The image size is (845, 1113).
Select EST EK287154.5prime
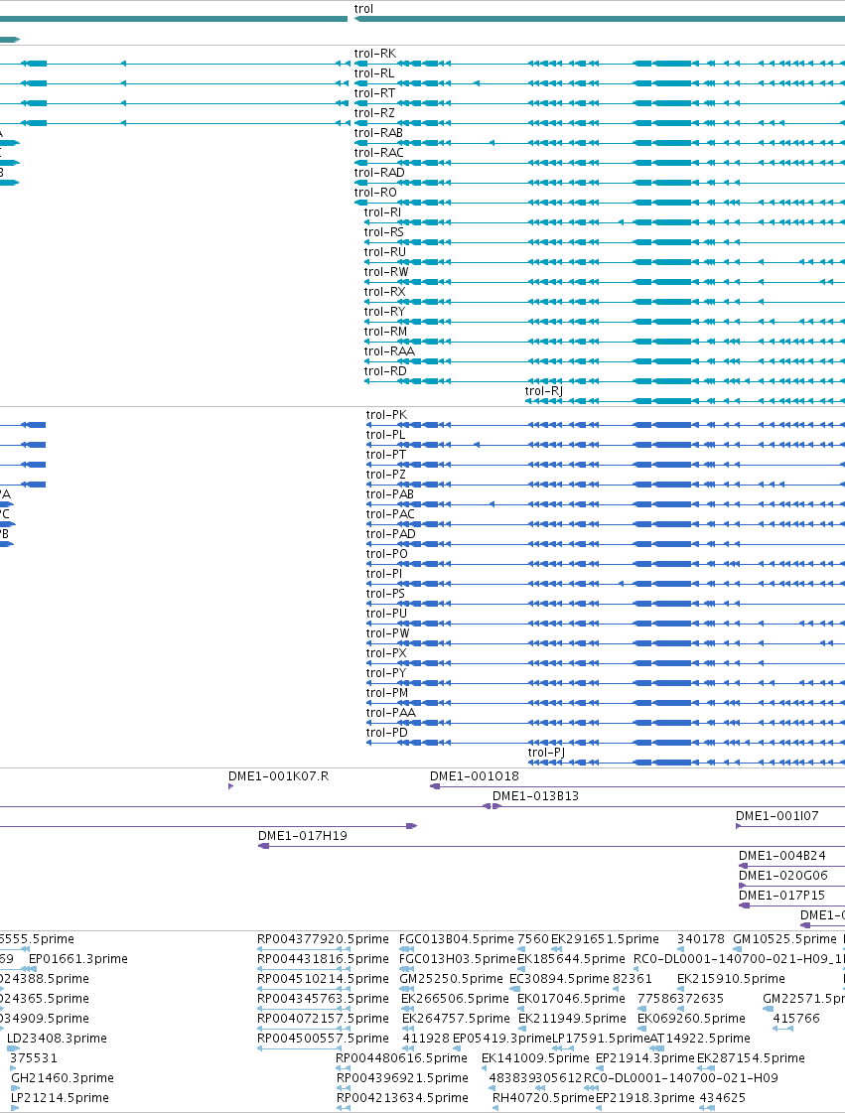tap(751, 1059)
